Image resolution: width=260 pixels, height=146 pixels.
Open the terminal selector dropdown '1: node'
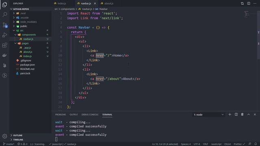(x=208, y=114)
